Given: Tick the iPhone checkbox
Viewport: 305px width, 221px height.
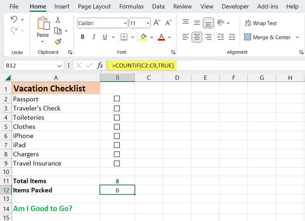Looking at the screenshot, I should [117, 136].
